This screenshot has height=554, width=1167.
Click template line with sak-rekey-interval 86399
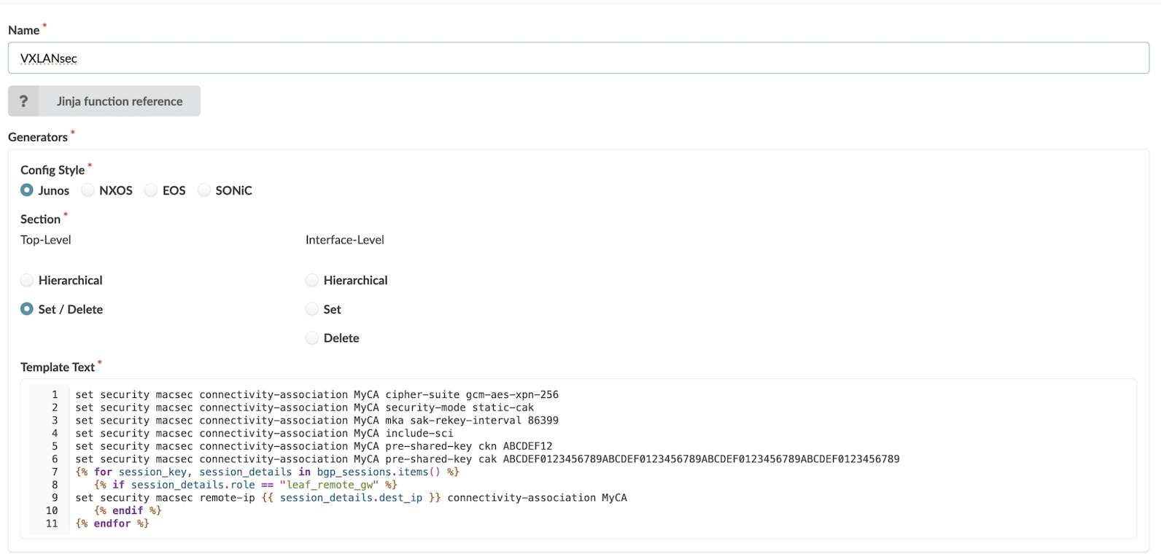pyautogui.click(x=317, y=421)
